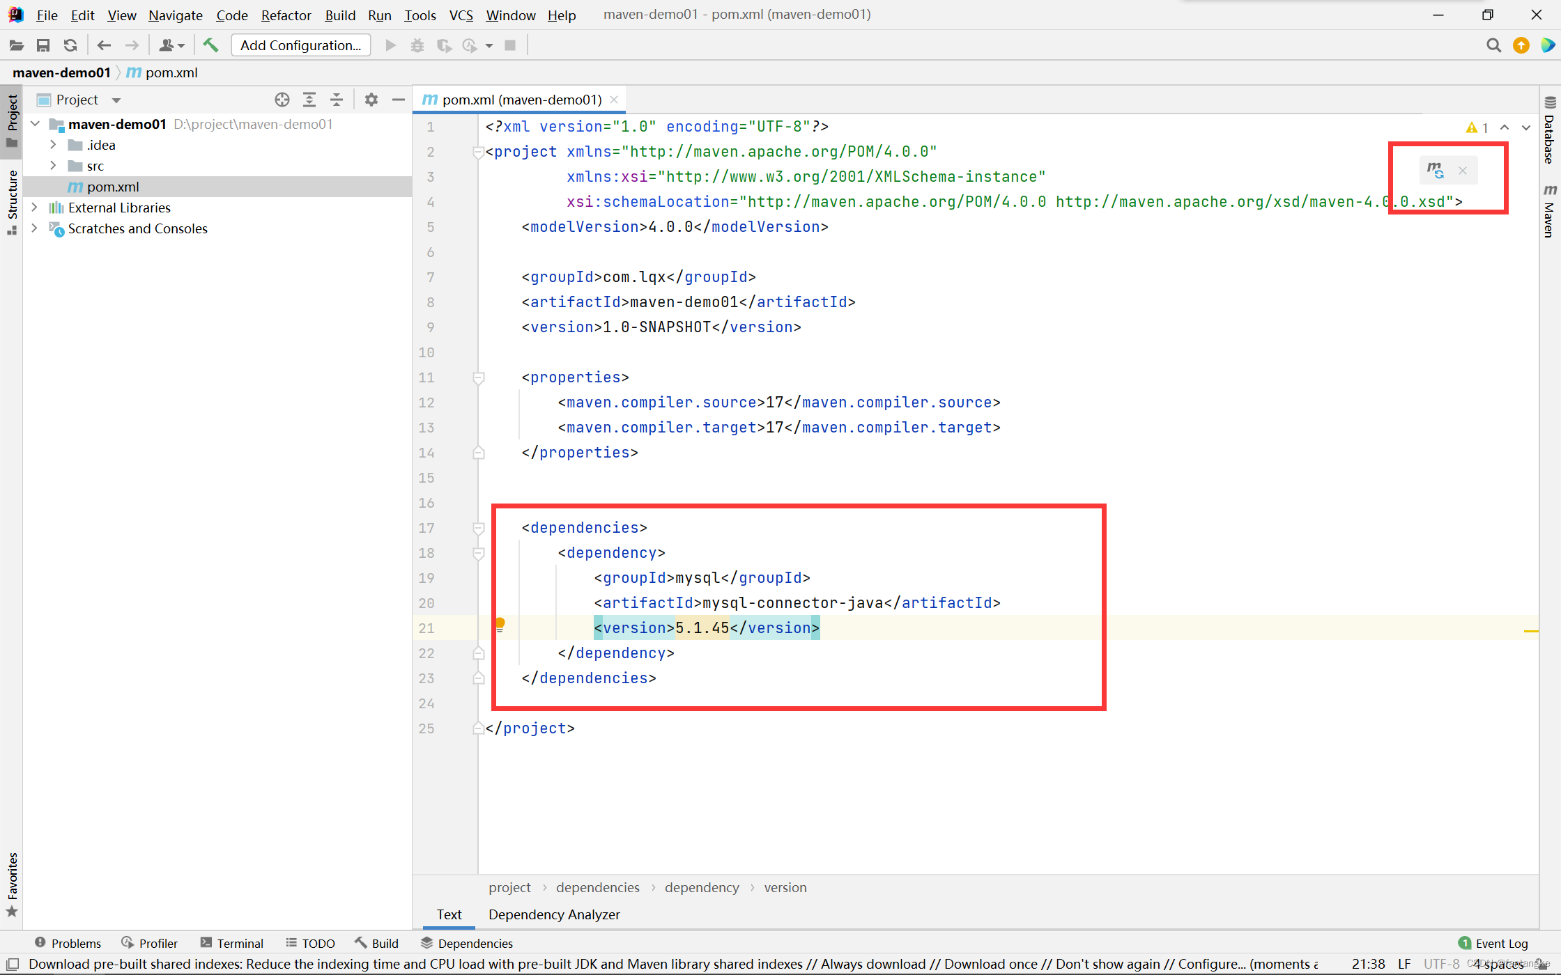The height and width of the screenshot is (975, 1561).
Task: Open the Navigate menu
Action: pos(175,15)
